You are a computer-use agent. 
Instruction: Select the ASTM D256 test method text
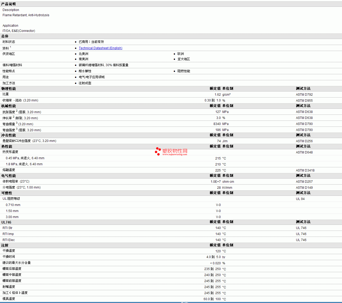(304, 141)
